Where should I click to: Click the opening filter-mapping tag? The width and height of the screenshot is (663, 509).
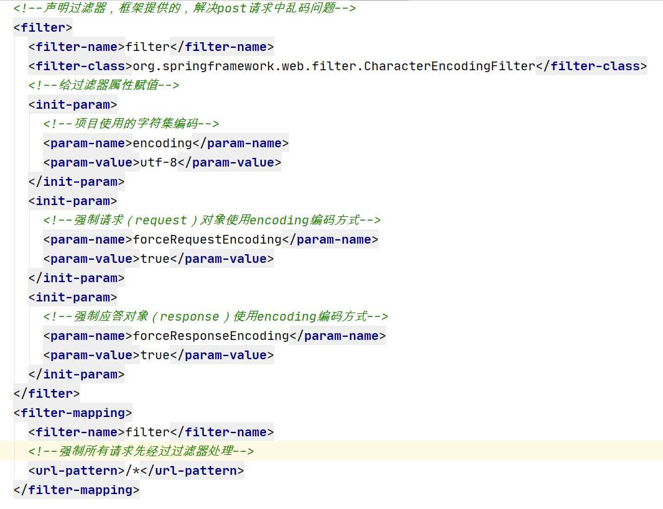(73, 413)
